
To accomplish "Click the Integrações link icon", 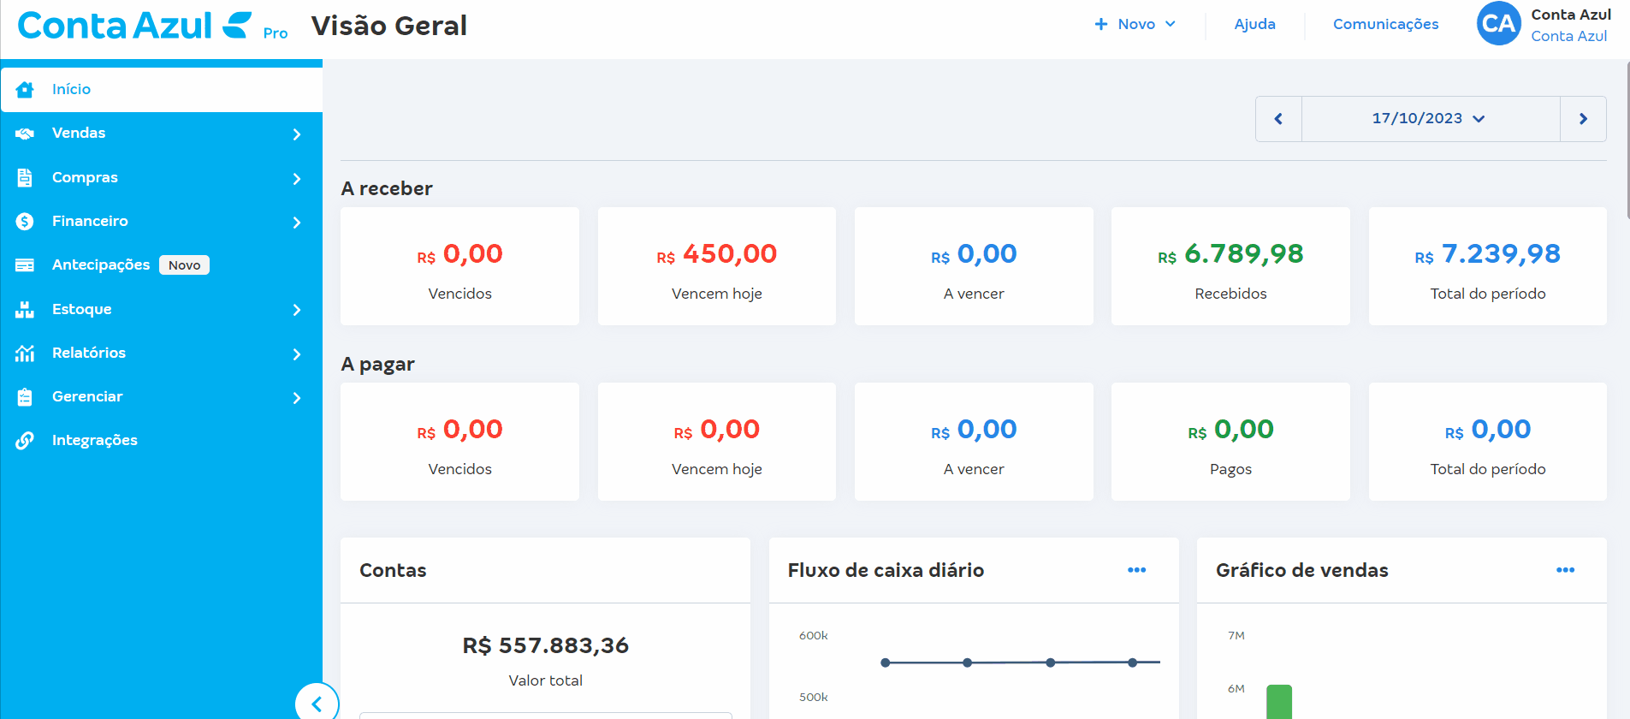I will tap(25, 441).
